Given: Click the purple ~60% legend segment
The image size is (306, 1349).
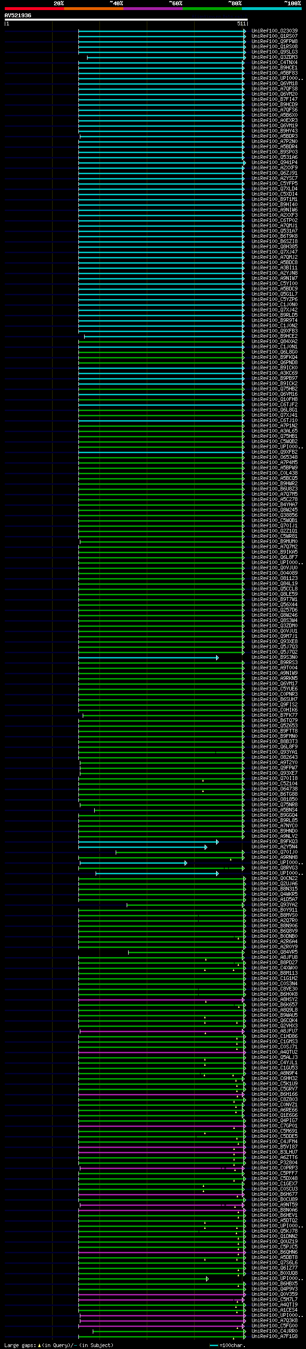Looking at the screenshot, I should [x=153, y=9].
